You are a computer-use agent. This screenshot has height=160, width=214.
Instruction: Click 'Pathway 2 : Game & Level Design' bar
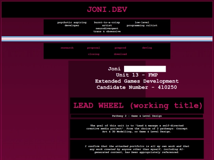click(x=137, y=116)
